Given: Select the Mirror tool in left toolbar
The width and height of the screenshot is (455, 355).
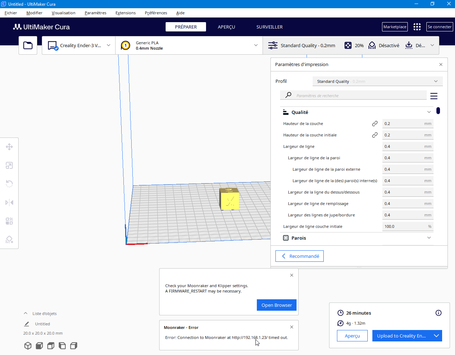Looking at the screenshot, I should [x=9, y=202].
